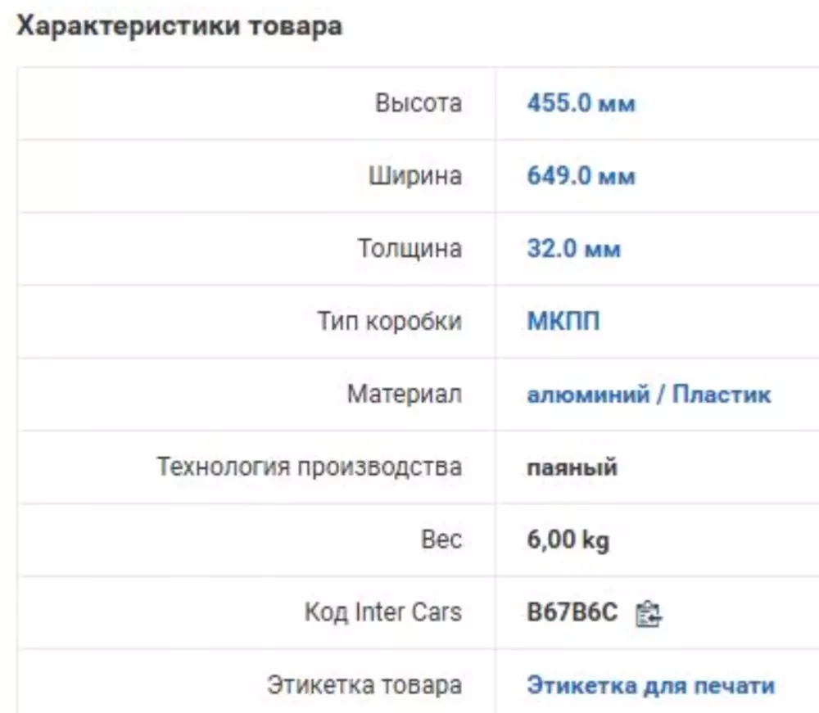Click the Характеристики товара heading
This screenshot has height=713, width=819.
click(179, 26)
